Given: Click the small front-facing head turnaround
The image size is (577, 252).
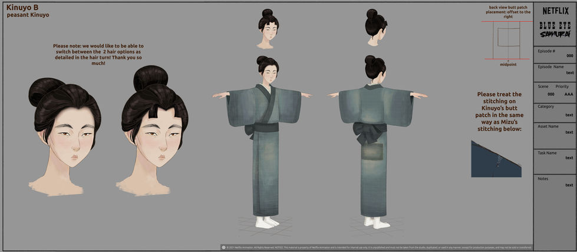Looking at the screenshot, I should (268, 29).
